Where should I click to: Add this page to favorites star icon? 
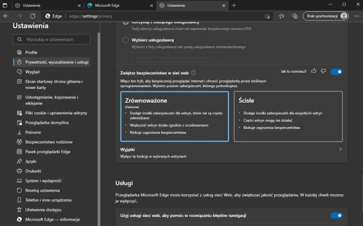[x=268, y=16]
